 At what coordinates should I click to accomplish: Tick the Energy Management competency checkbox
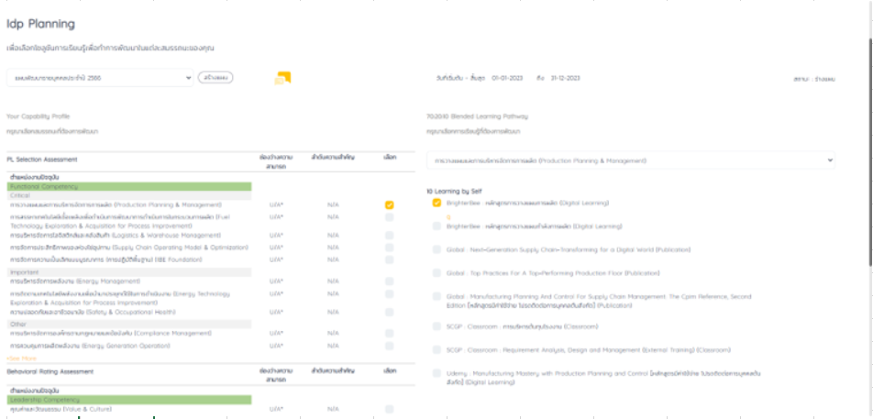coord(390,281)
